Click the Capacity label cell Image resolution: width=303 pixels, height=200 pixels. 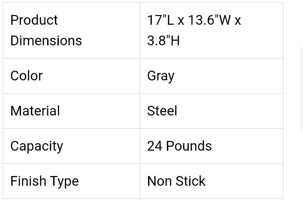click(71, 146)
